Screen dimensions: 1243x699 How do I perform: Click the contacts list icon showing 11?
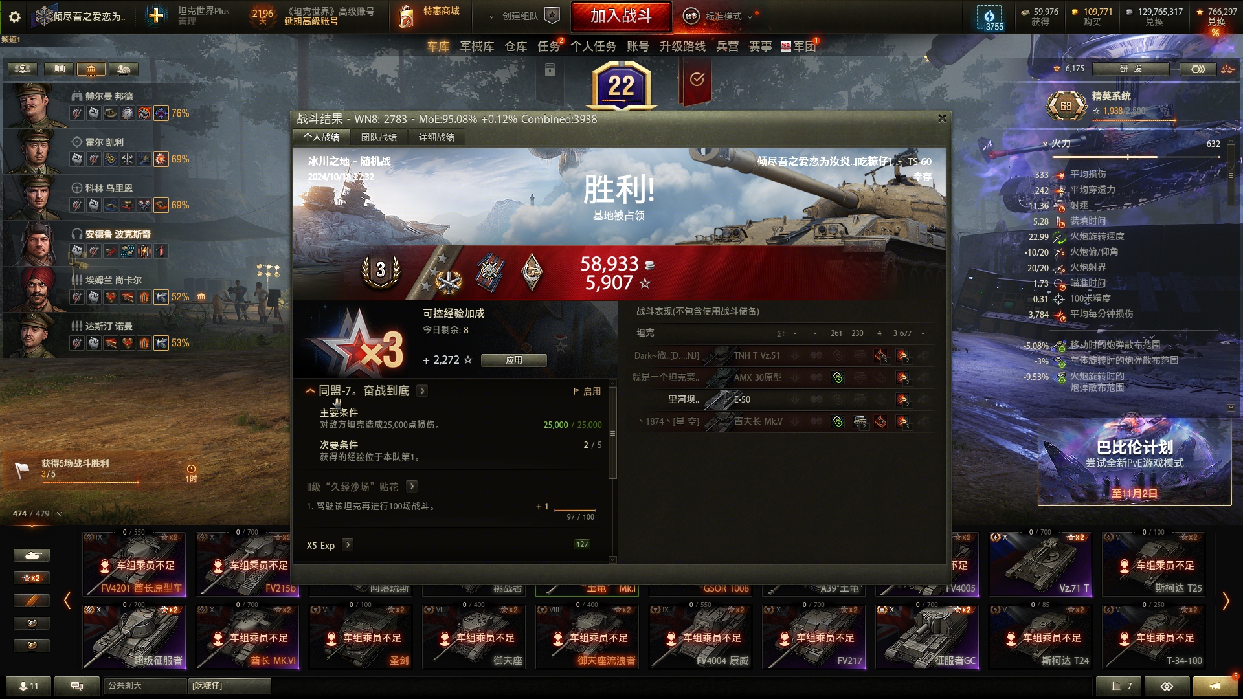pos(28,686)
